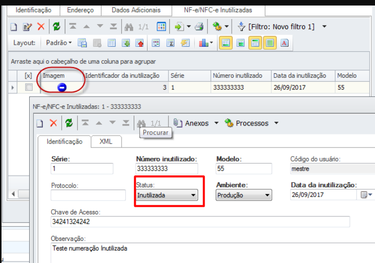Sort by Data da inutilização header
375x263 pixels.
click(303, 76)
